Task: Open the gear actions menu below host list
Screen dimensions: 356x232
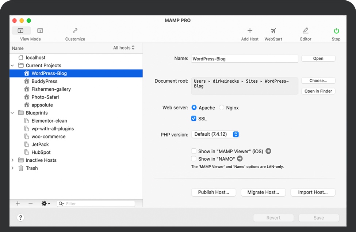Action: (46, 203)
